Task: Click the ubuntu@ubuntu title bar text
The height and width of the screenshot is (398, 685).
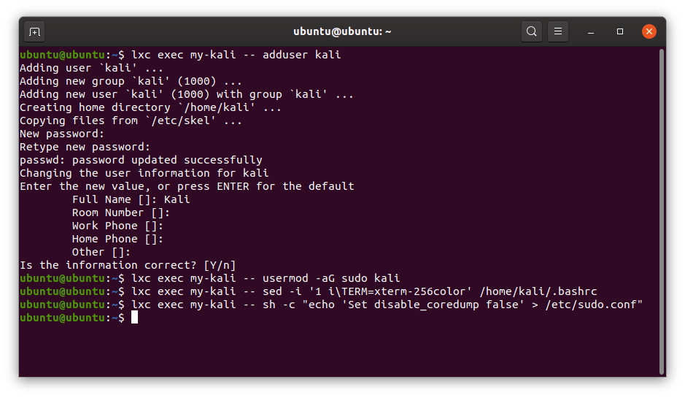Action: (342, 31)
